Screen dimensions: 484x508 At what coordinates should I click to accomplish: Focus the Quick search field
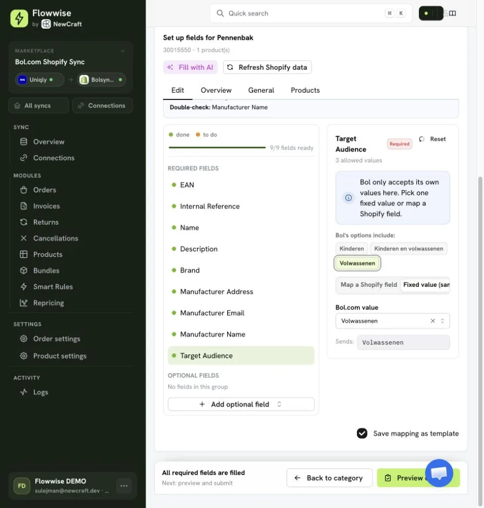(310, 13)
